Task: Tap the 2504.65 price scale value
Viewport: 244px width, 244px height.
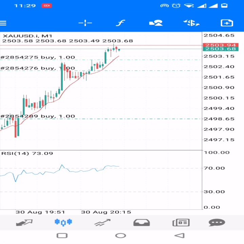Action: click(x=219, y=35)
